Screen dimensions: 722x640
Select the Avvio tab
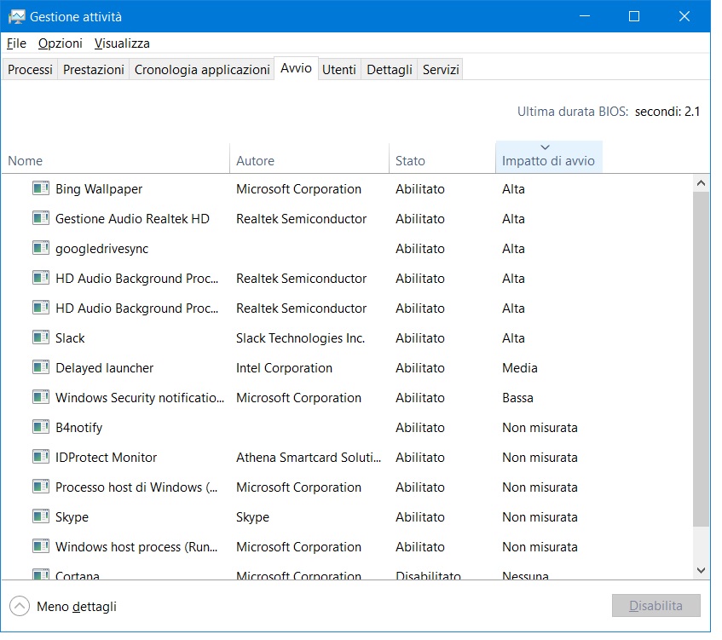pyautogui.click(x=296, y=68)
